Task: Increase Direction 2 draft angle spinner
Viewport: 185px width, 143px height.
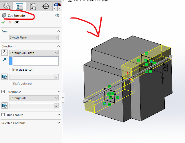Action: [56, 105]
